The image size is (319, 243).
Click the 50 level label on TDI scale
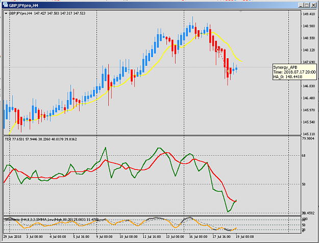[x=304, y=184]
